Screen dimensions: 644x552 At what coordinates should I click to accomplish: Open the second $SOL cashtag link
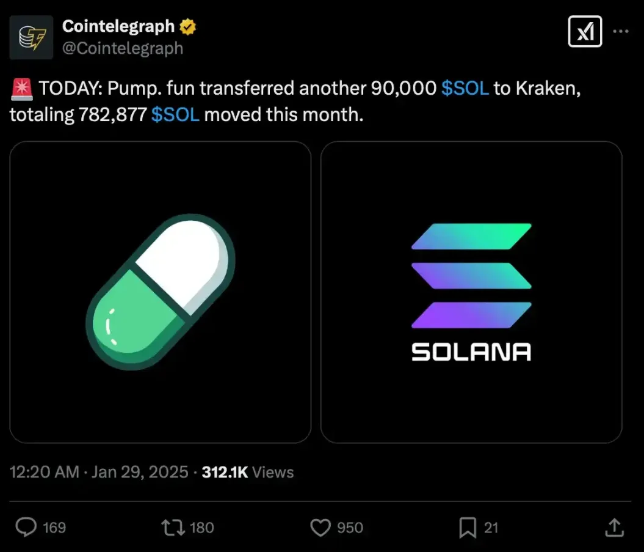tap(175, 114)
